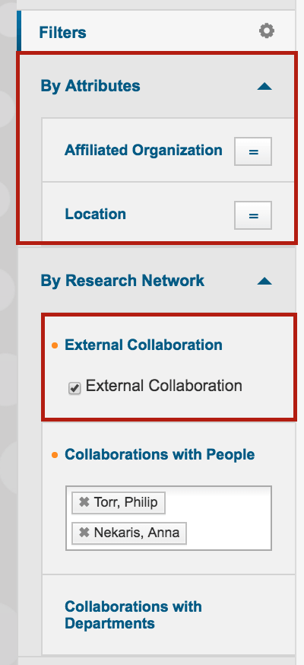
Task: Remove the Torr, Philip tag
Action: click(84, 502)
